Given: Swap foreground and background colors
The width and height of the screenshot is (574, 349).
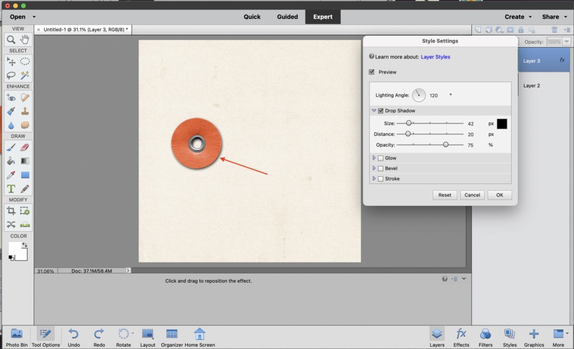Looking at the screenshot, I should (25, 245).
